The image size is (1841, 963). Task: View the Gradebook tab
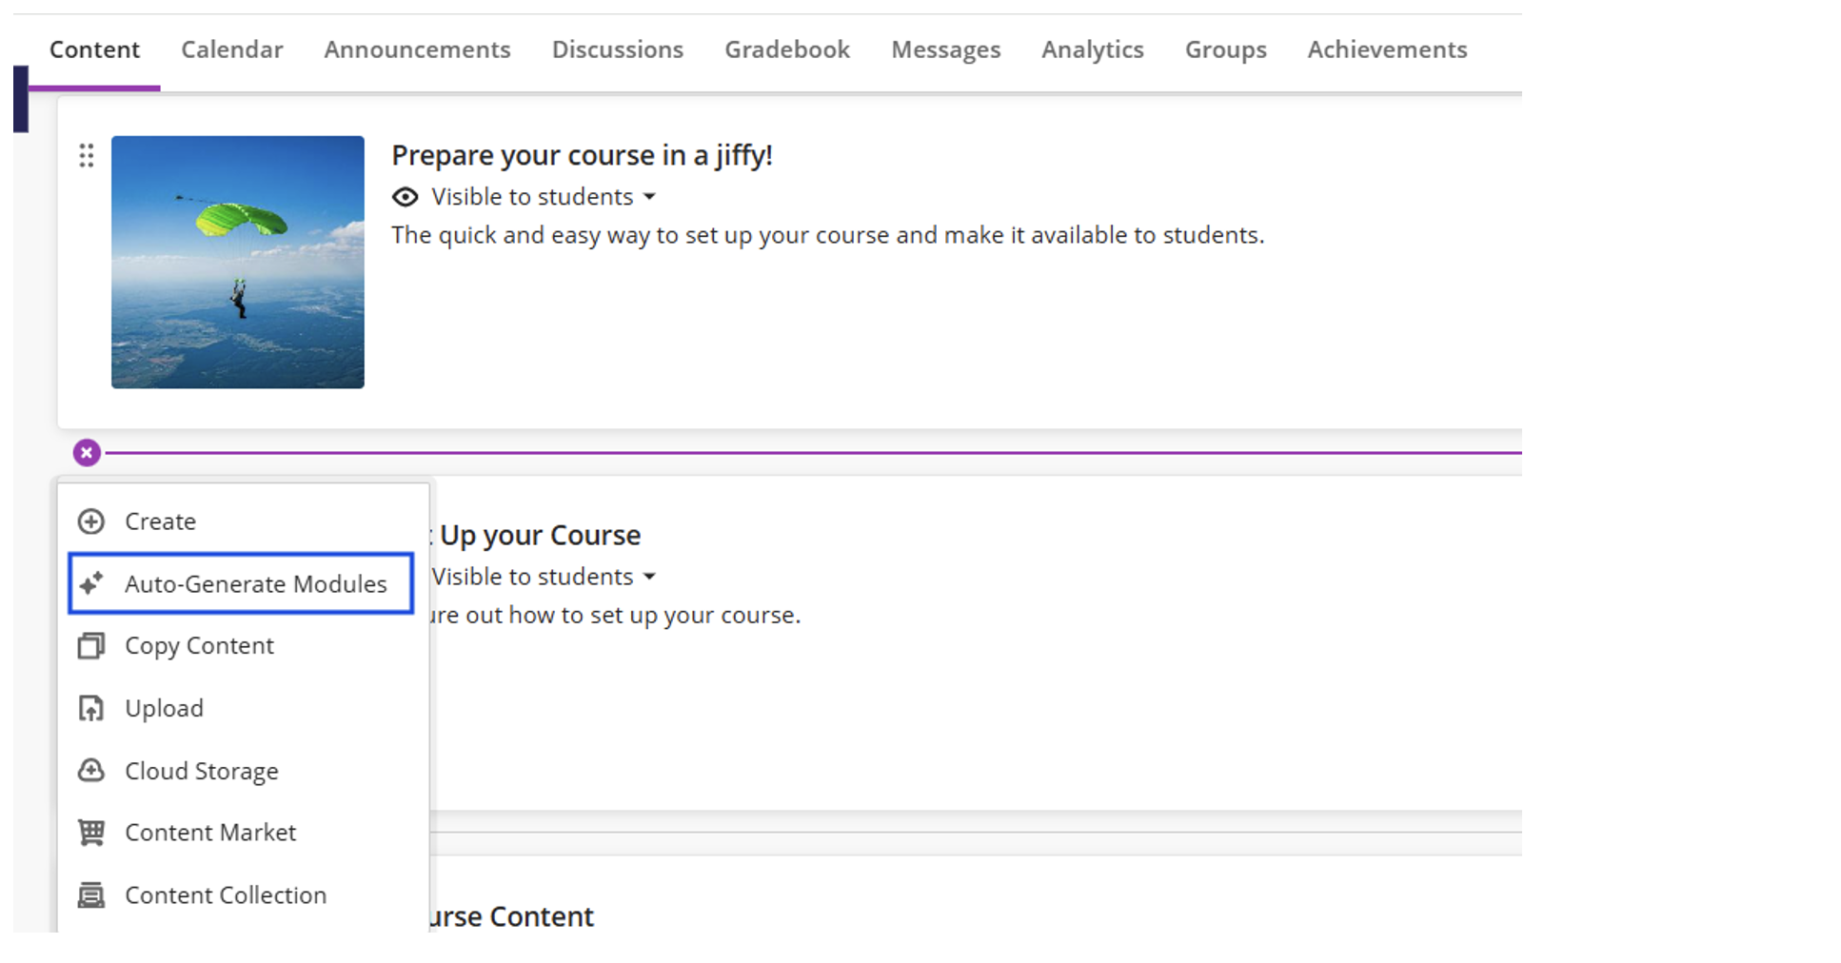click(x=787, y=49)
